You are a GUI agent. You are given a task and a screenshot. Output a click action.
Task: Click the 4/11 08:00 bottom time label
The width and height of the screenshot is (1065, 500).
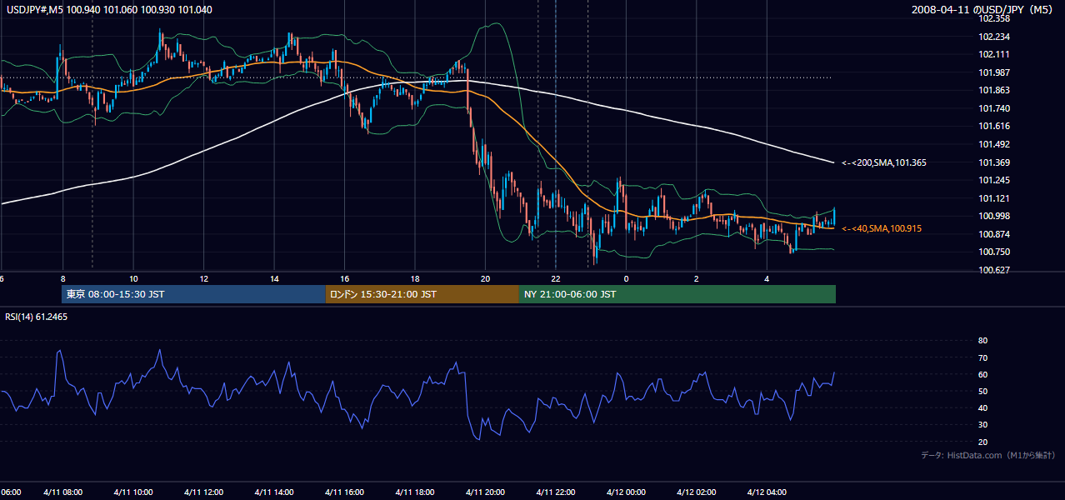pos(62,492)
